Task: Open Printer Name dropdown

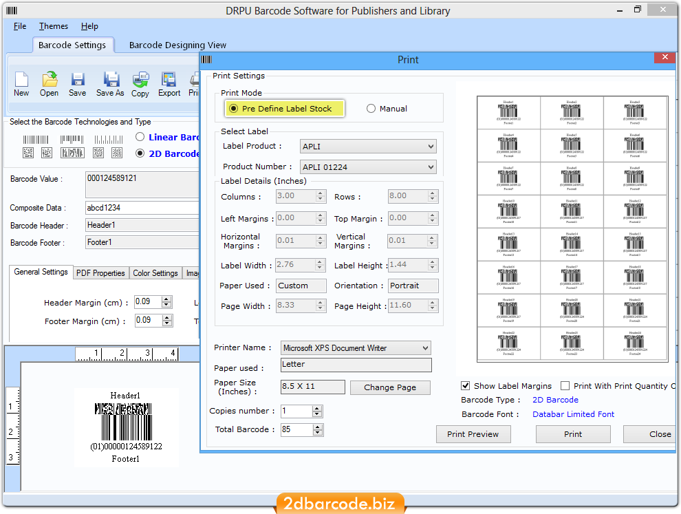Action: click(x=356, y=348)
